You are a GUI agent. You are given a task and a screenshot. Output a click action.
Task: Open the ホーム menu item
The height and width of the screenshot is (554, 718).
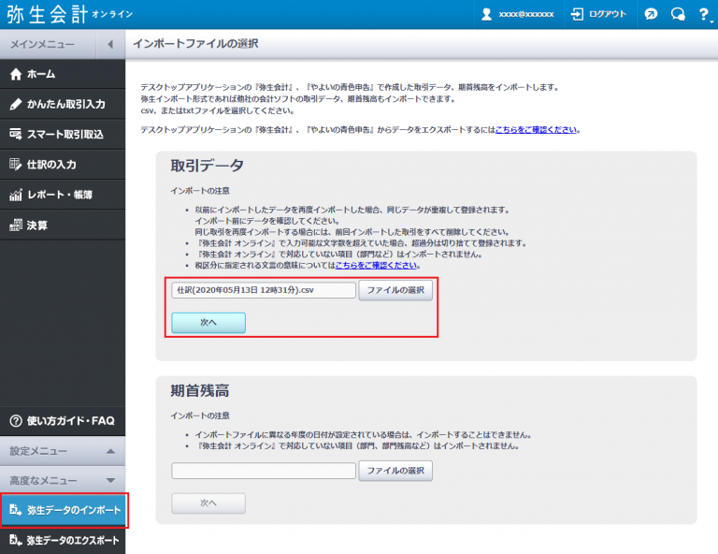click(x=63, y=74)
